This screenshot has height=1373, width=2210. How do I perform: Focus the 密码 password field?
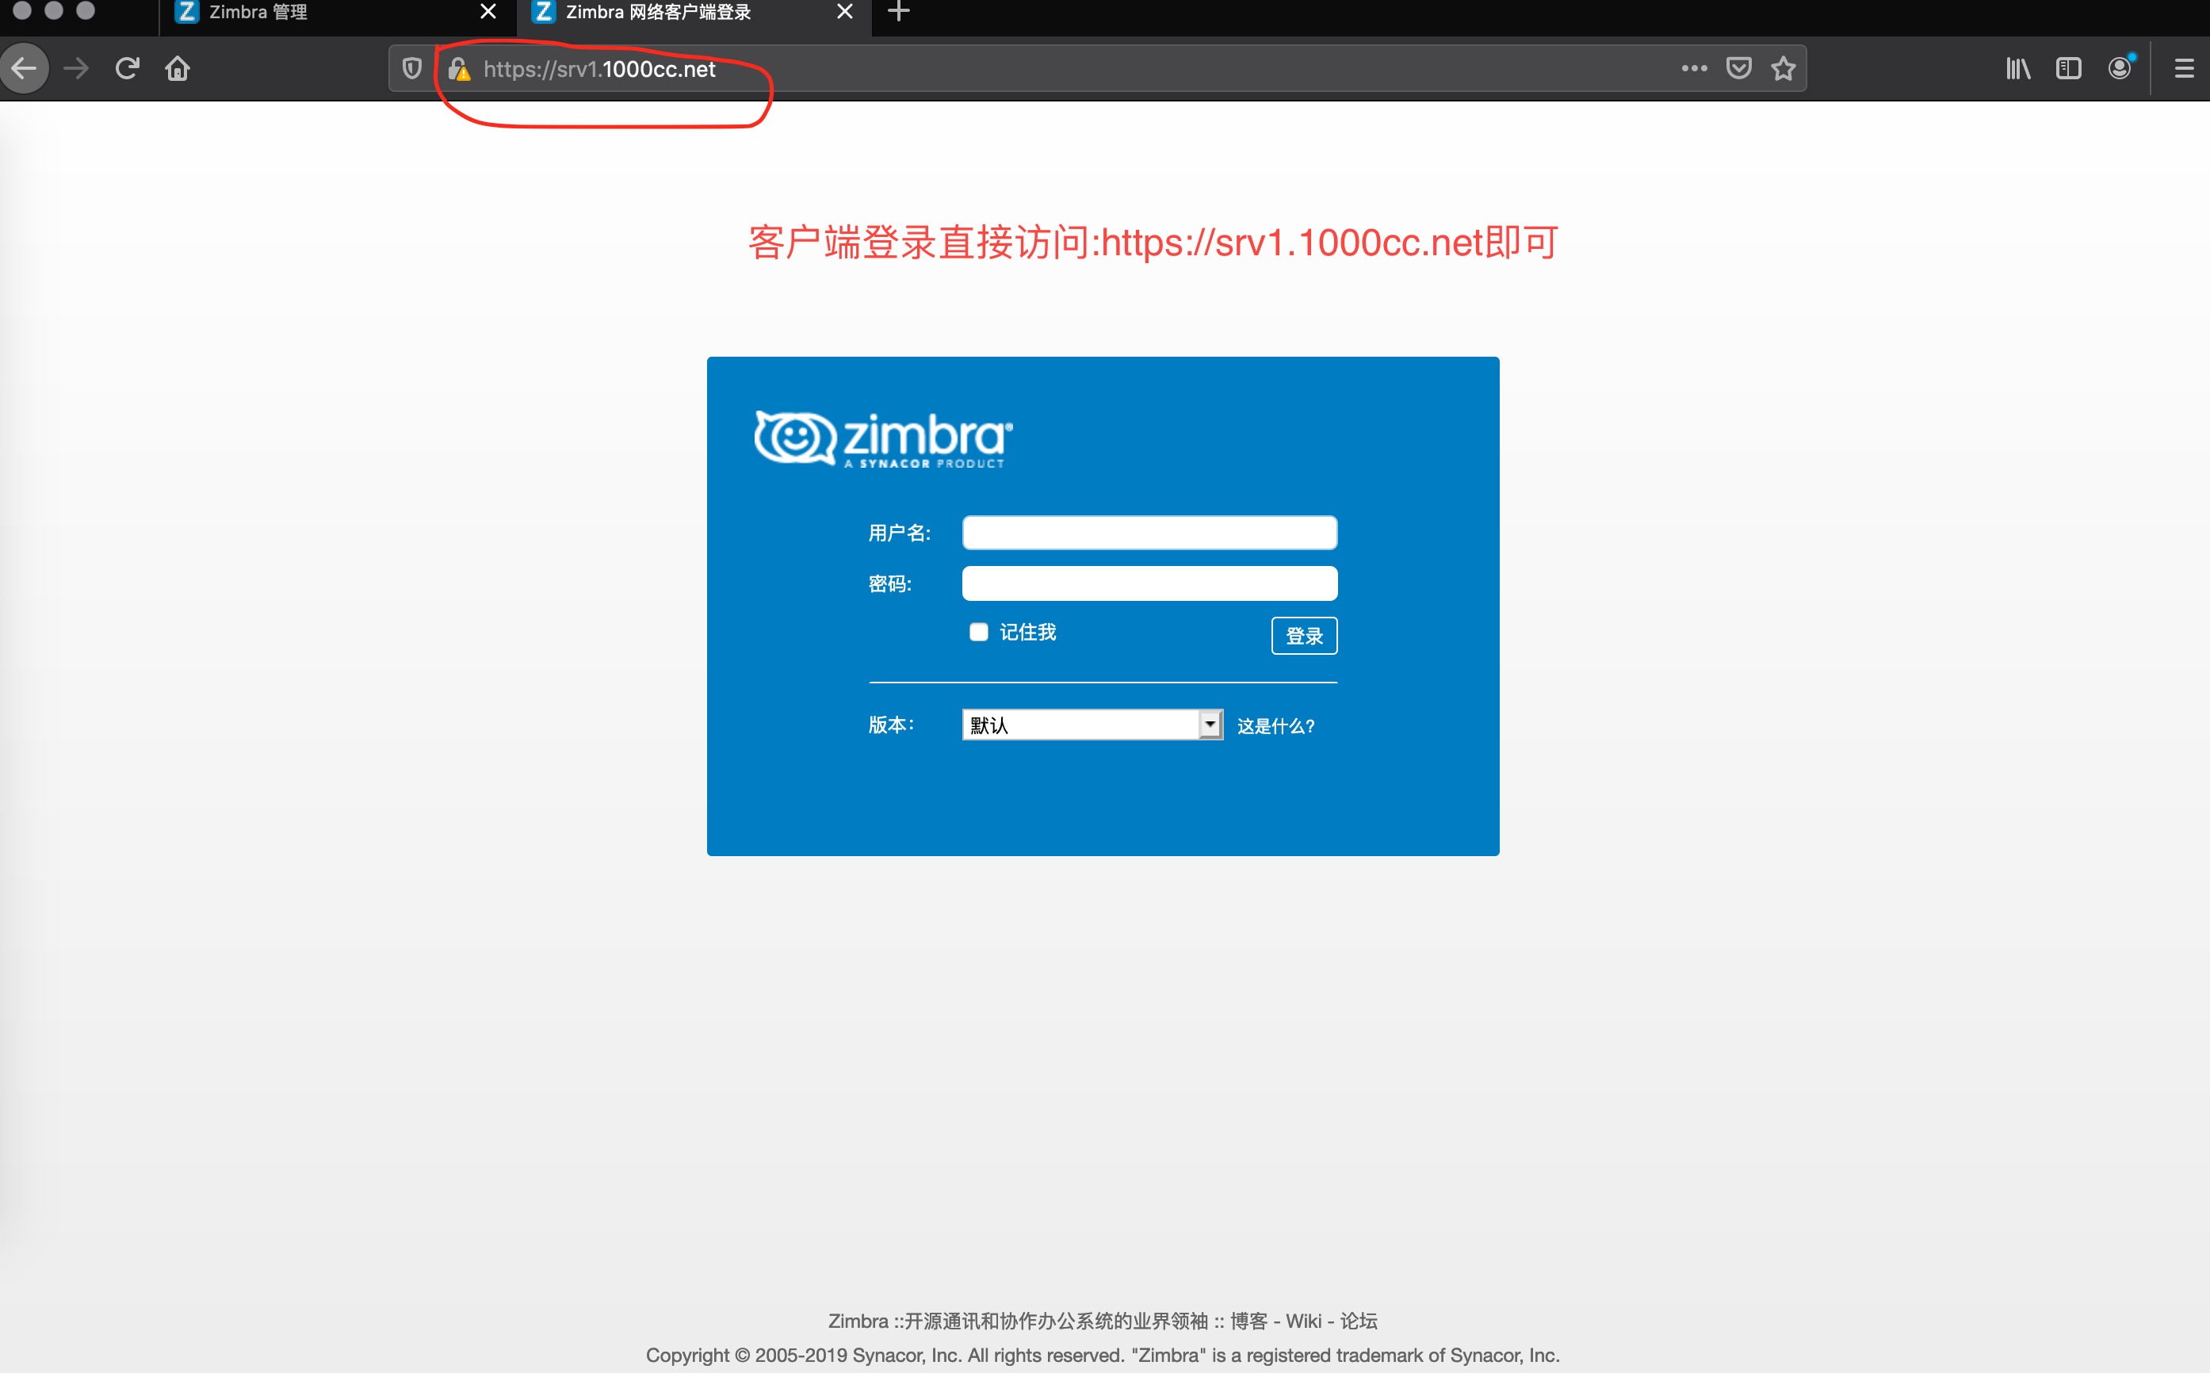pos(1149,584)
